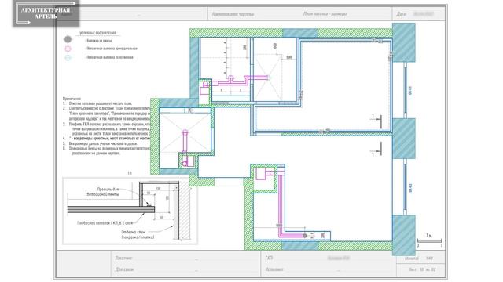Click the pink ventilation outlet in the bottom room
503x282 pixels.
point(304,236)
